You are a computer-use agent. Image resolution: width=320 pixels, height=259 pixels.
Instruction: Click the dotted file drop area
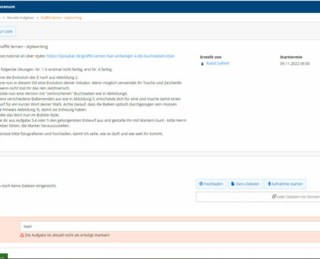[258, 197]
